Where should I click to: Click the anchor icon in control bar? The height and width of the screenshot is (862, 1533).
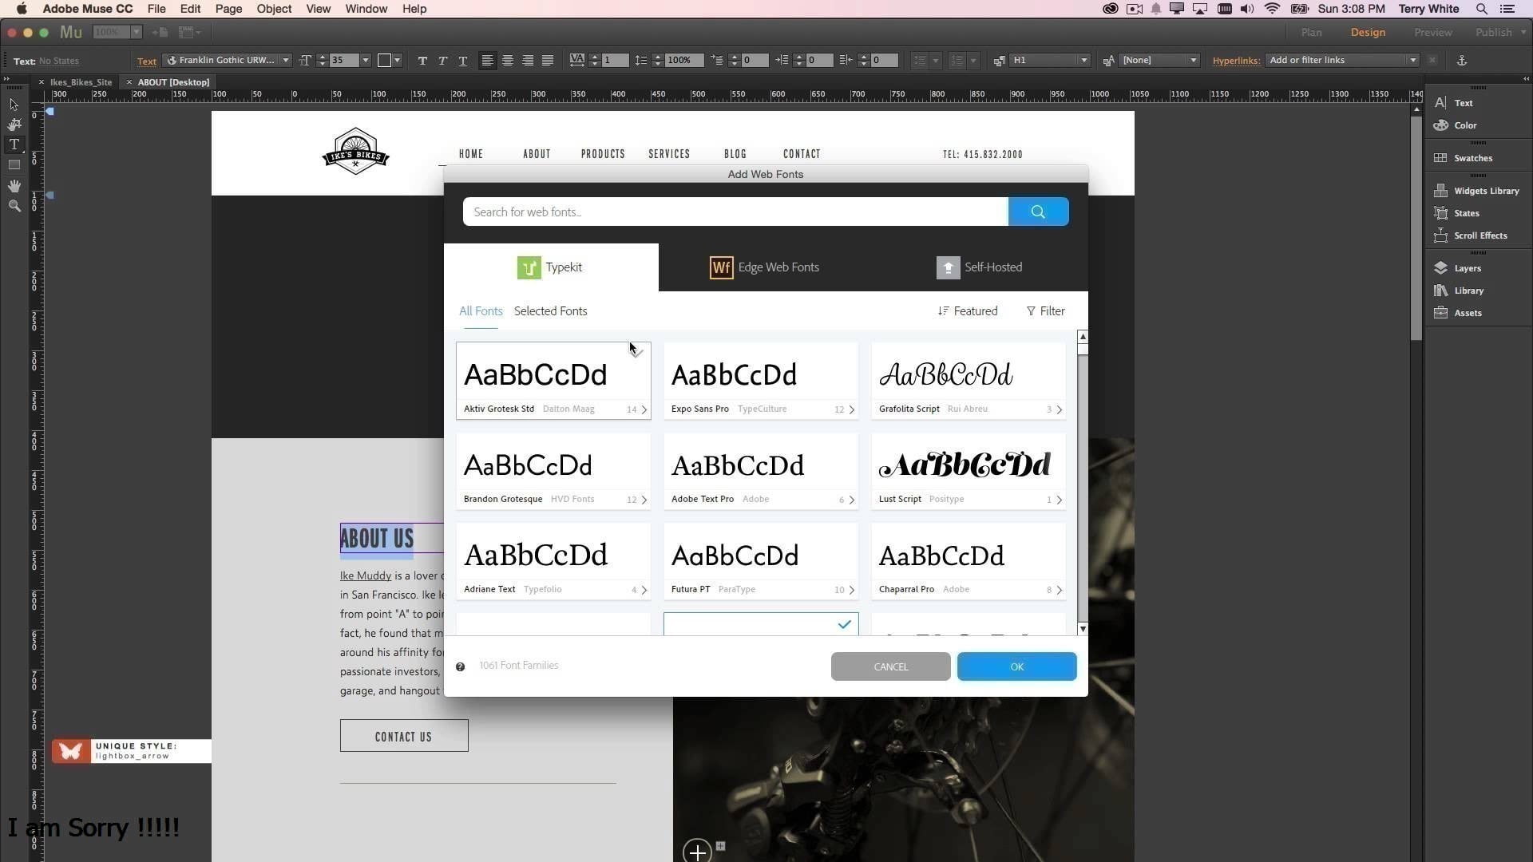pyautogui.click(x=1462, y=61)
